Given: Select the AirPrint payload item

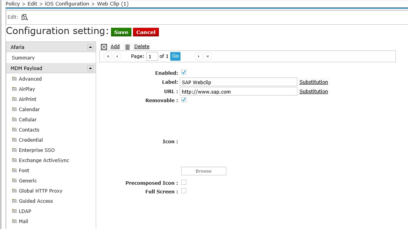Looking at the screenshot, I should click(x=27, y=99).
